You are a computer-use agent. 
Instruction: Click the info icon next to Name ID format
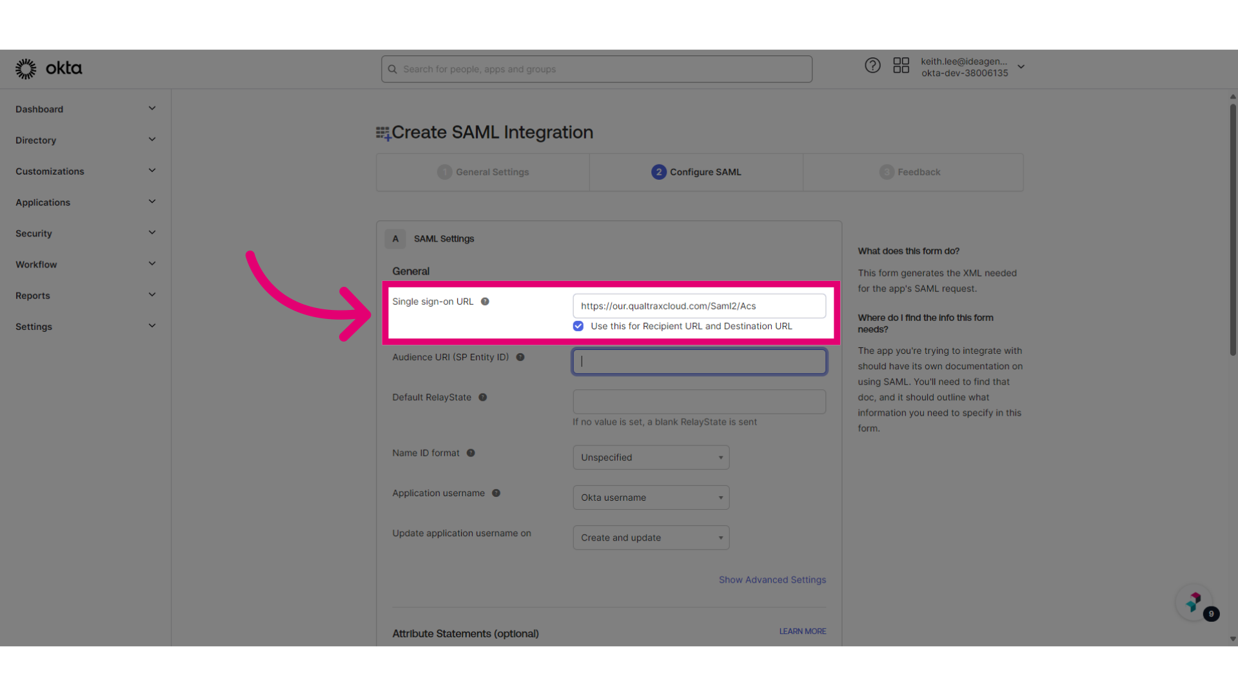471,453
